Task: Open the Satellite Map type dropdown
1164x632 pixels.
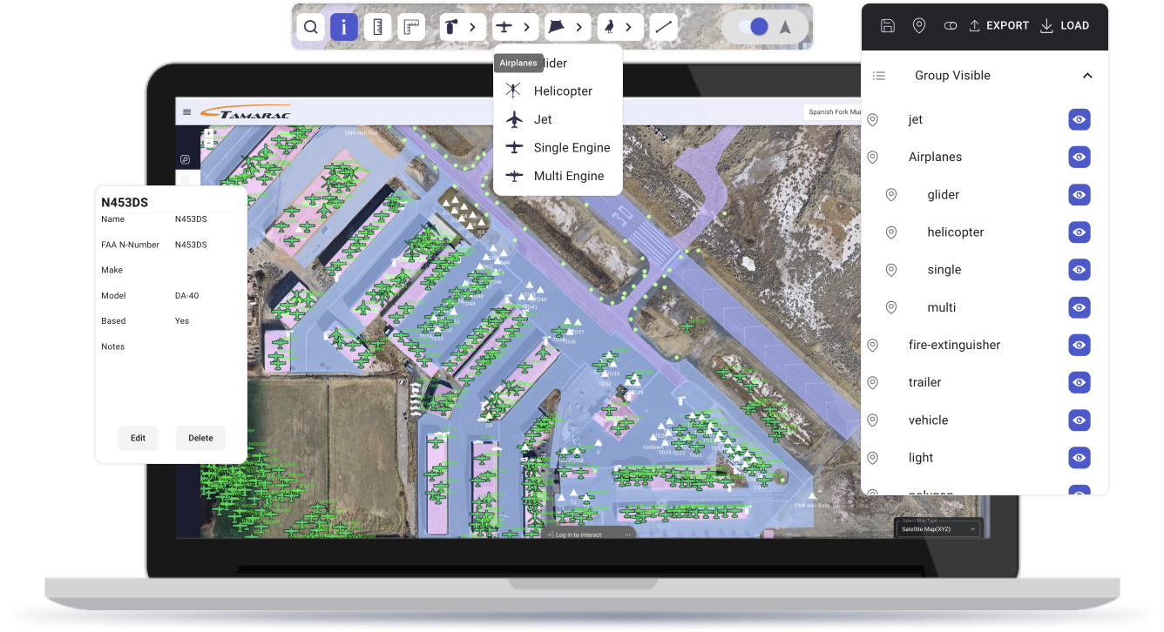Action: pyautogui.click(x=939, y=528)
